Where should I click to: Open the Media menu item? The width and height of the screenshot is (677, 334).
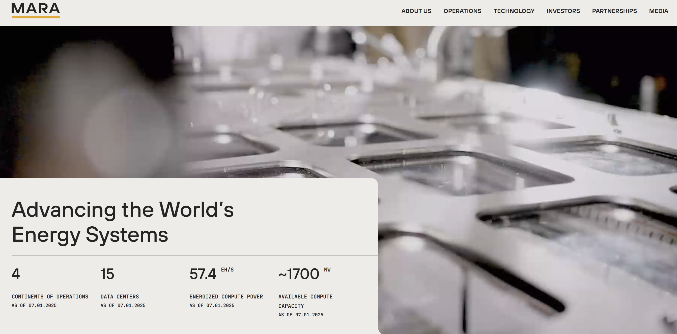pyautogui.click(x=658, y=11)
